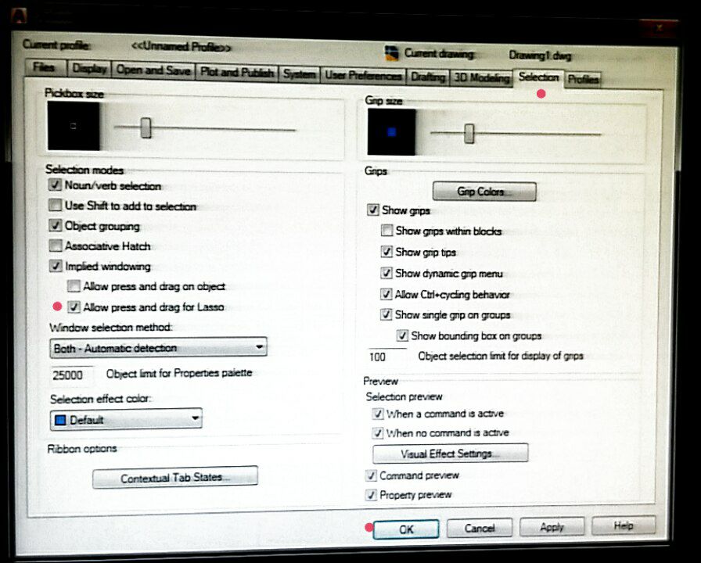This screenshot has width=701, height=563.
Task: Click Object limit for Properties palette field
Action: tap(72, 375)
